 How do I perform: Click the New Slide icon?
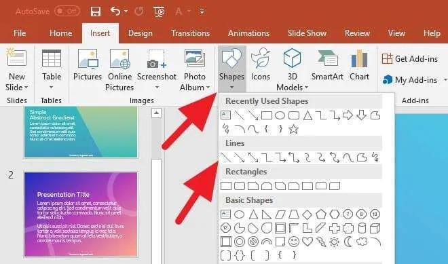[16, 57]
